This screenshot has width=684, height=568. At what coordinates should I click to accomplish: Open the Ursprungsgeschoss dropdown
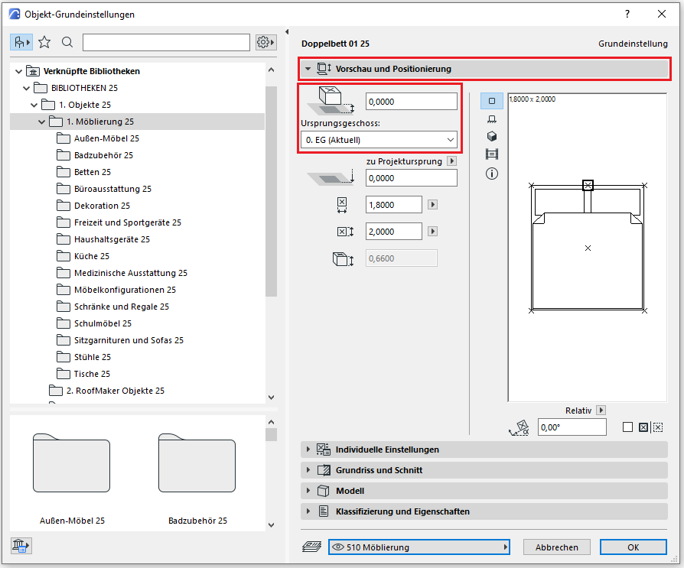379,140
